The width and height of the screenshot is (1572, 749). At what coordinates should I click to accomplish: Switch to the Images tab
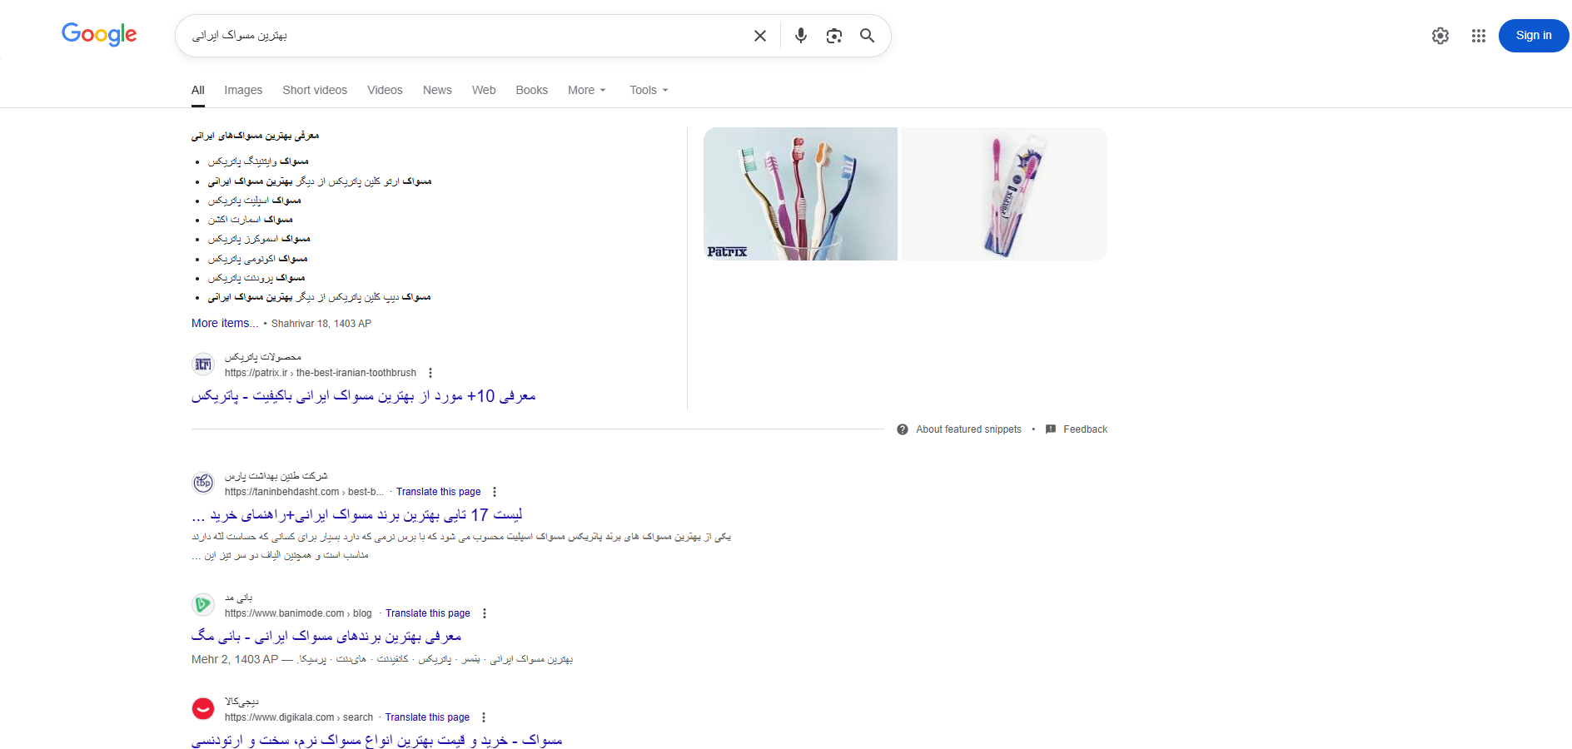243,90
